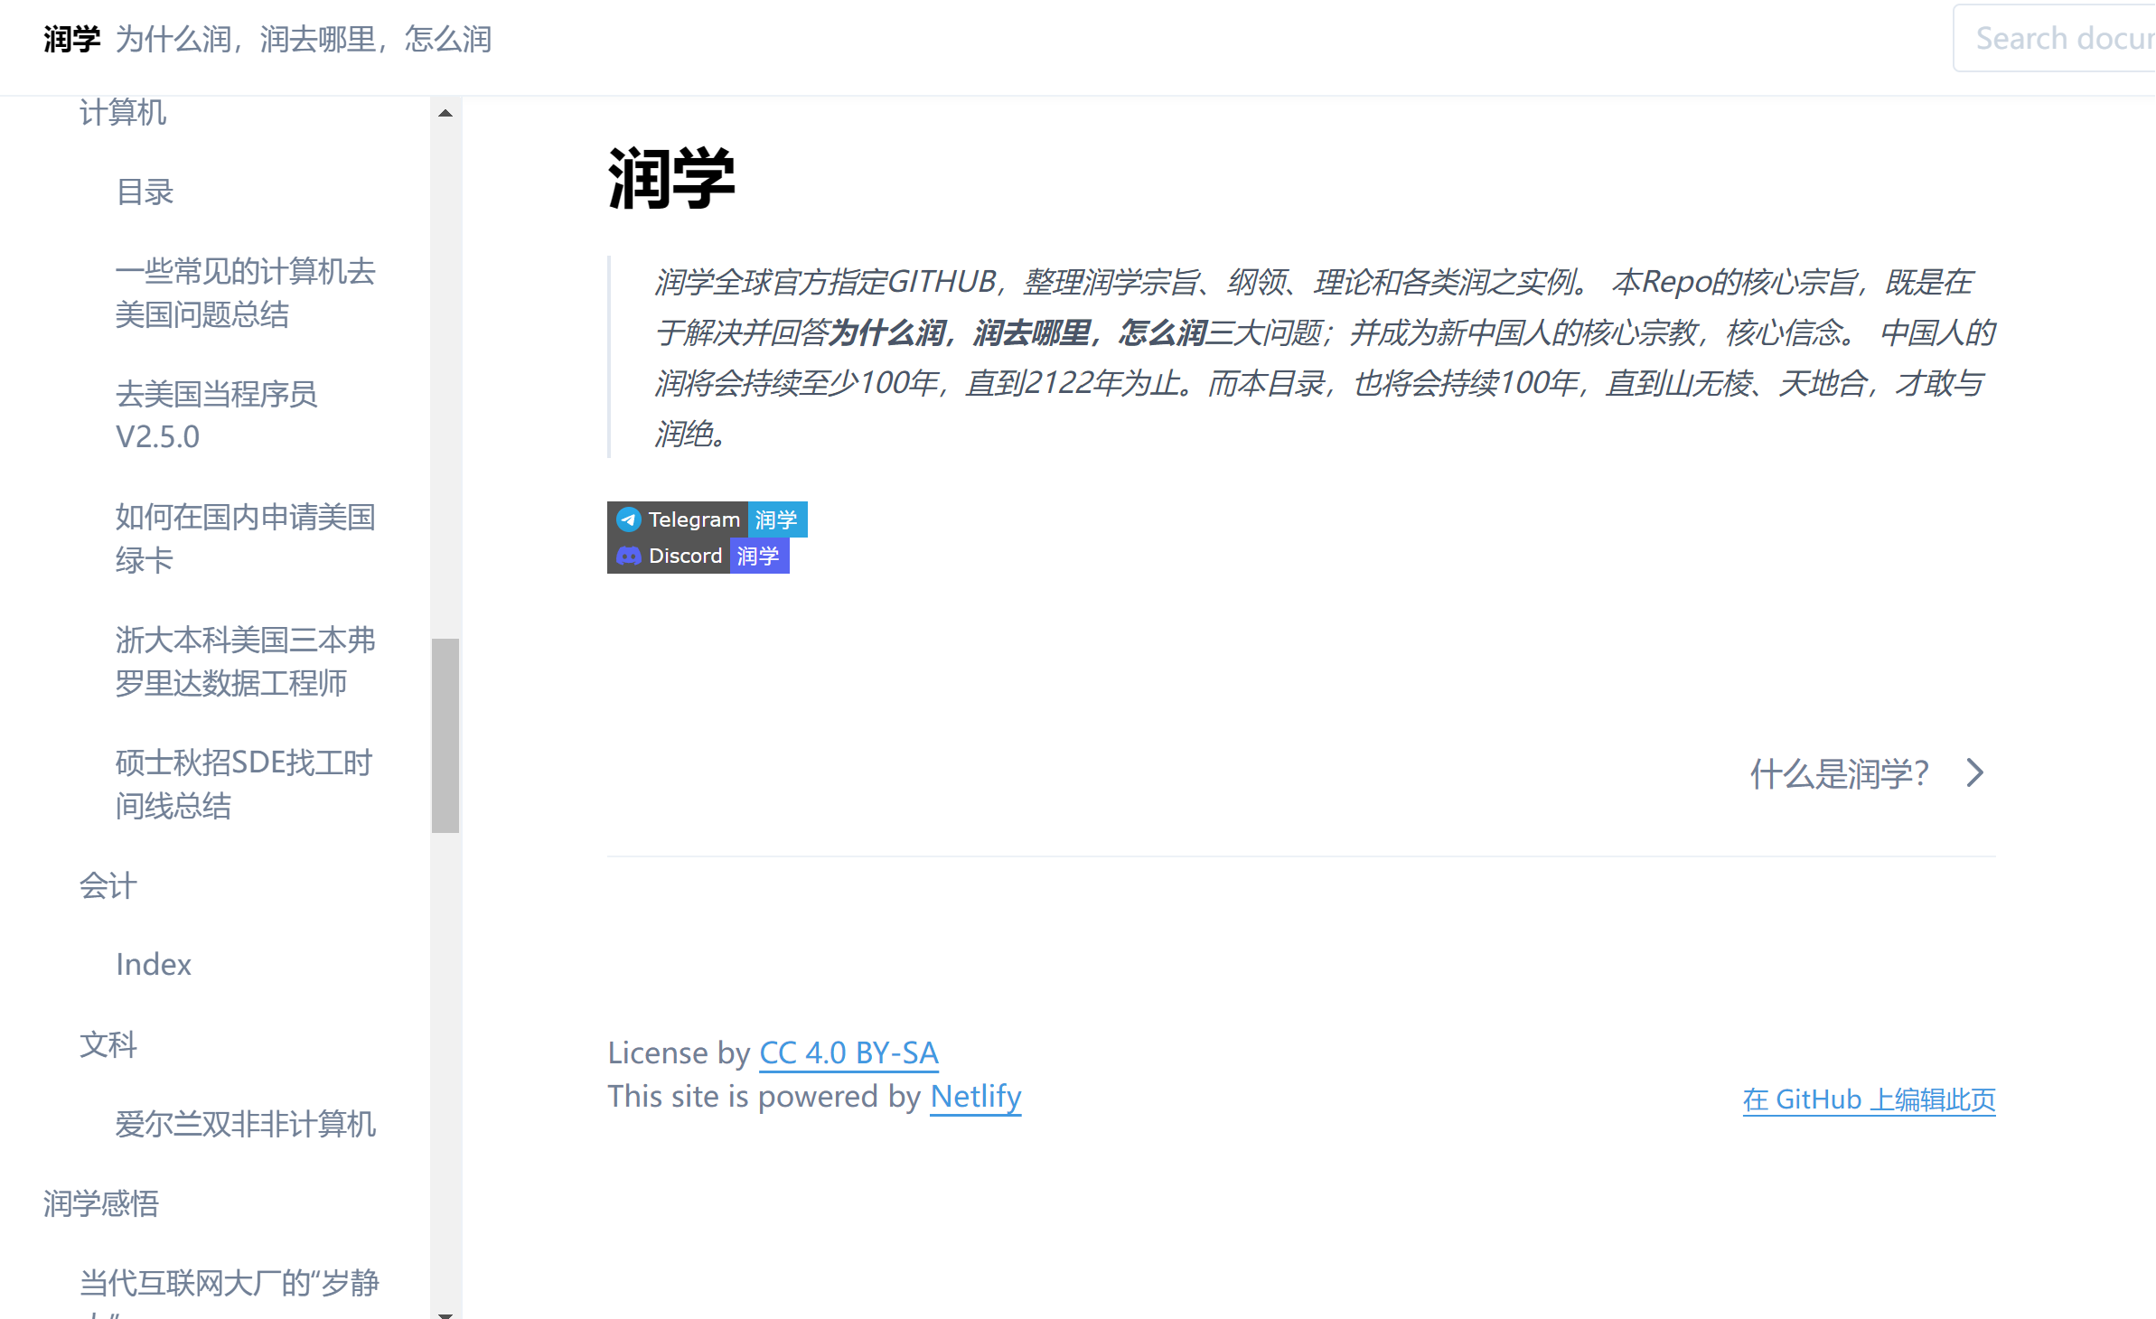Open 浙大本科美国三本弗罗里达数据工程师 page
The image size is (2156, 1319).
tap(246, 661)
